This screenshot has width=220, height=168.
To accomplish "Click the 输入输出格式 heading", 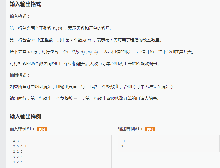I will point(25,4).
